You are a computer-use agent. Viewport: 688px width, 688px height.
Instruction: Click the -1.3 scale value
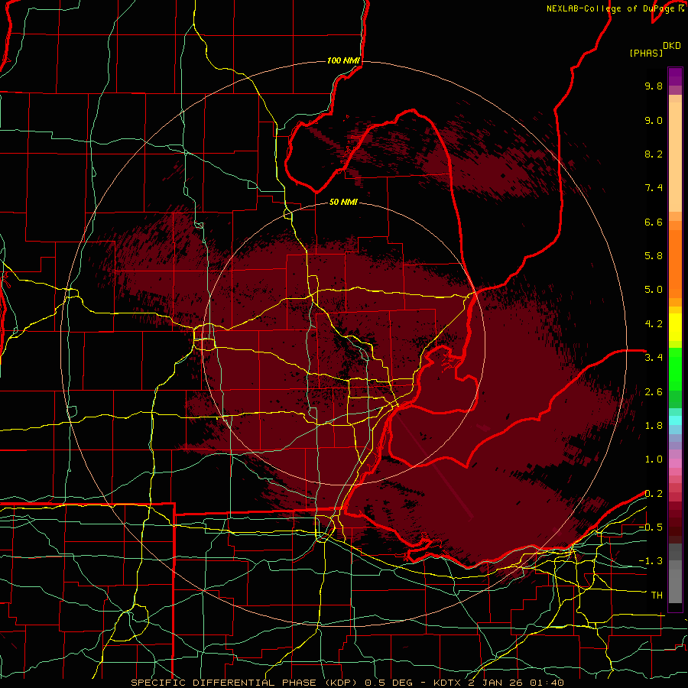[x=651, y=561]
